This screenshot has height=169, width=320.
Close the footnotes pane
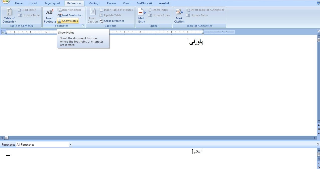318,144
